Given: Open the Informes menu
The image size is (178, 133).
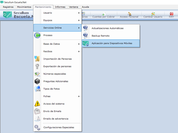Looking at the screenshot, I should 60,7.
